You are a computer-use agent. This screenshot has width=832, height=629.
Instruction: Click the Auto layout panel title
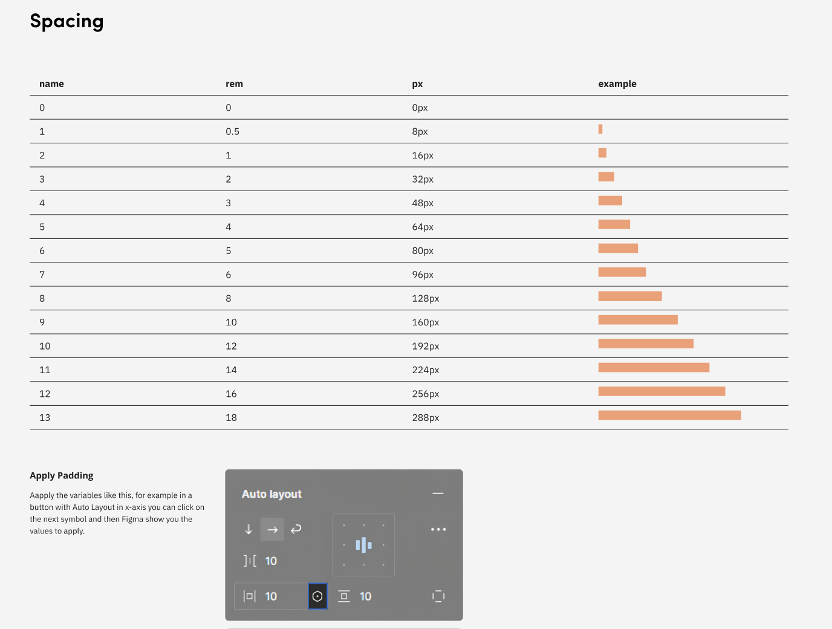pyautogui.click(x=271, y=494)
